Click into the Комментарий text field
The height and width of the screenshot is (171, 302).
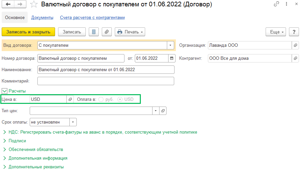point(105,81)
